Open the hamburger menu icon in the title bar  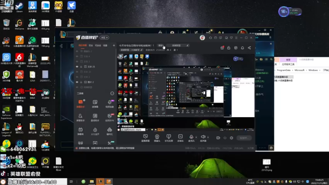[x=236, y=38]
